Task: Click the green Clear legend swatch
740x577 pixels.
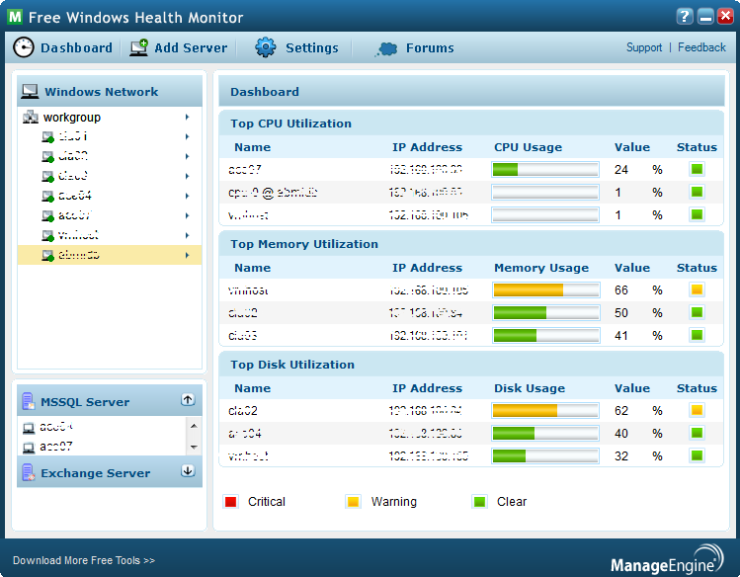Action: coord(479,502)
